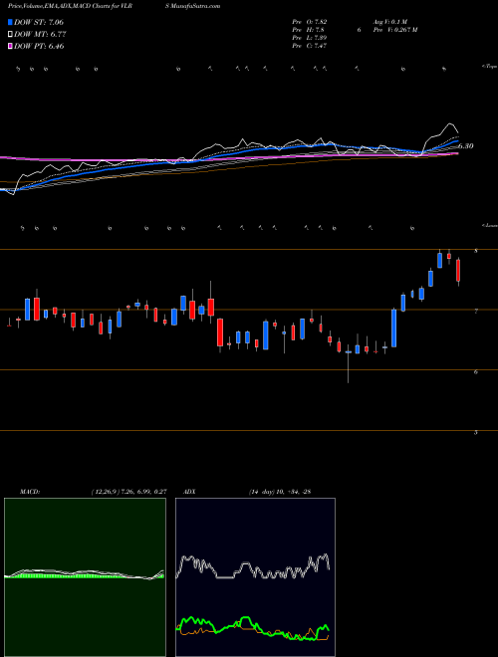Click the 'Pre O: 7.82' value
Image resolution: width=498 pixels, height=657 pixels.
click(310, 22)
